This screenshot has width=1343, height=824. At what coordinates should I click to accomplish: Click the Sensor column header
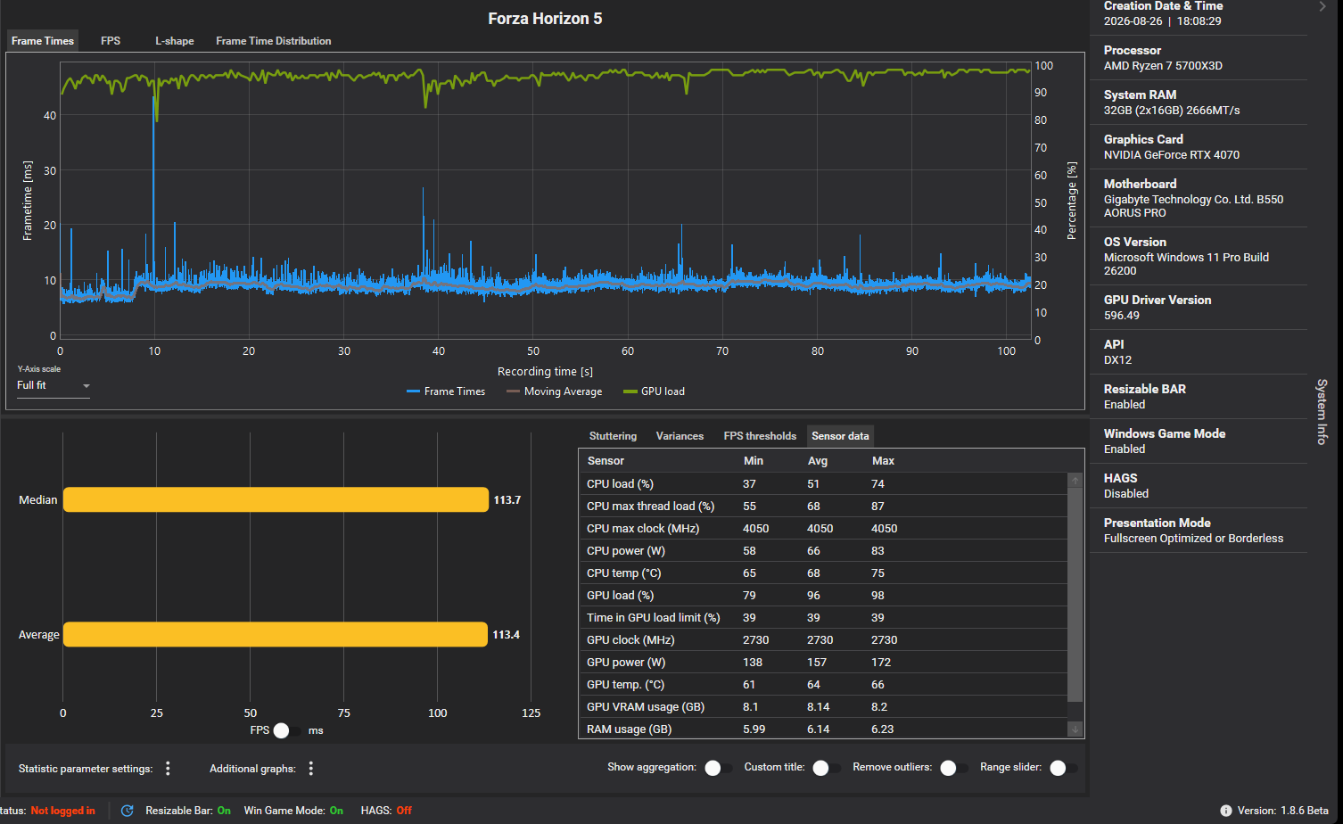point(606,461)
